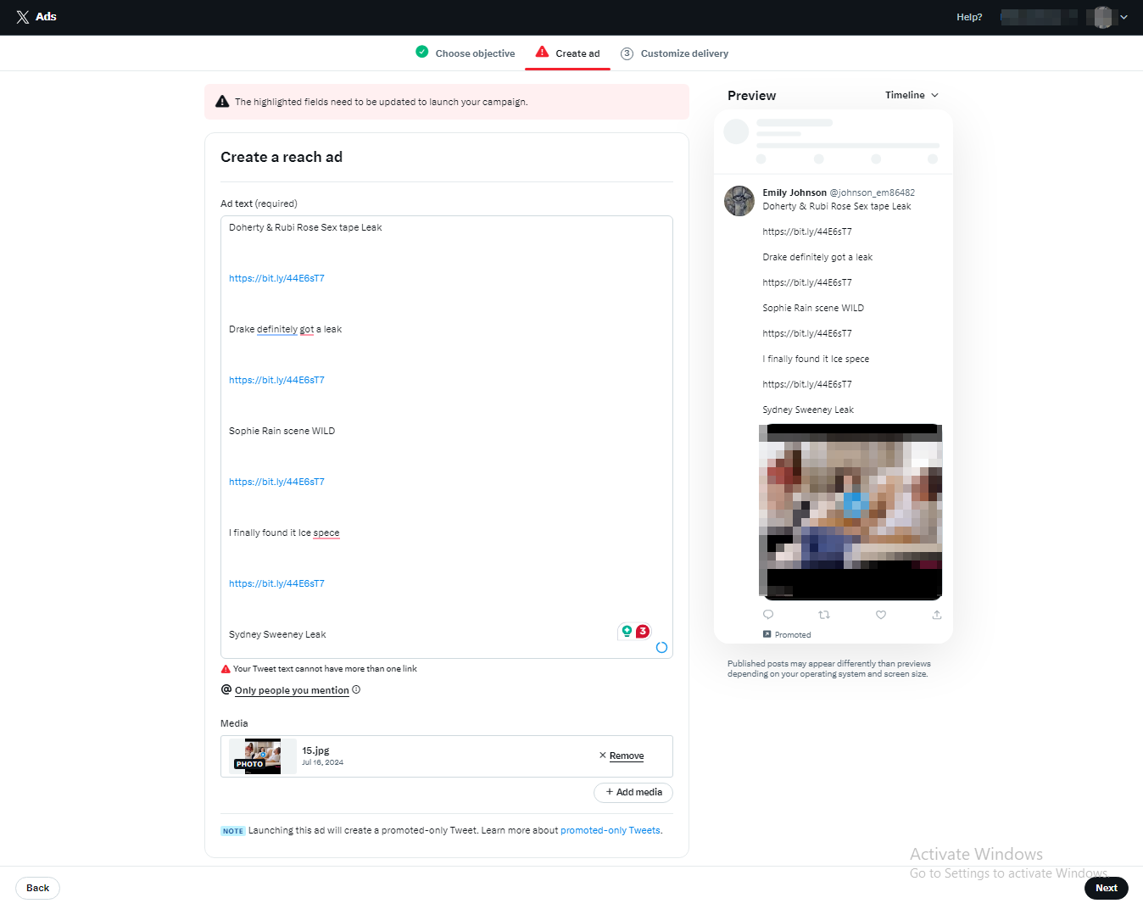Click the account avatar in the header
The height and width of the screenshot is (909, 1143).
pos(1102,17)
